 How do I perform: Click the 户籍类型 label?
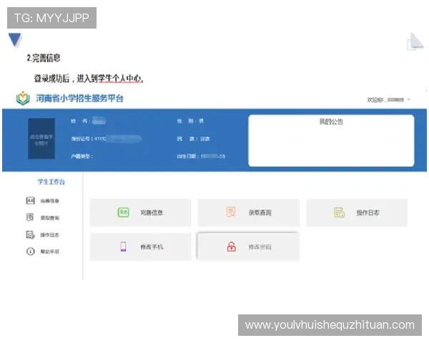tap(82, 156)
